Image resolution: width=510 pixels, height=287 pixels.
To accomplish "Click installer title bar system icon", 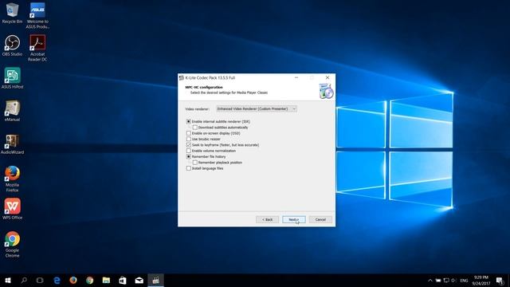I will 182,78.
